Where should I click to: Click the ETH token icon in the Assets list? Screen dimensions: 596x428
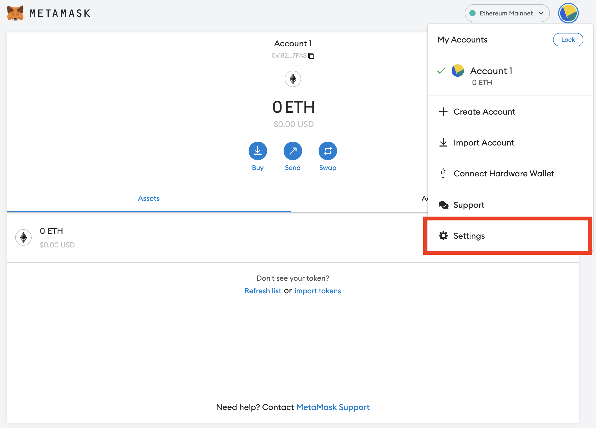[x=23, y=237]
